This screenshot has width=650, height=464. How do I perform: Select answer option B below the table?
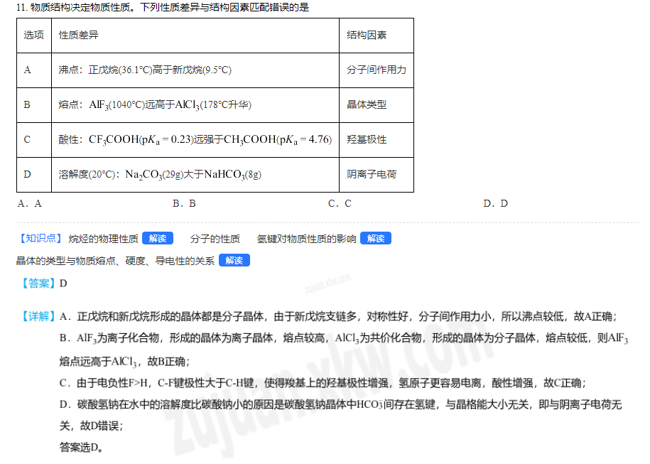click(184, 203)
